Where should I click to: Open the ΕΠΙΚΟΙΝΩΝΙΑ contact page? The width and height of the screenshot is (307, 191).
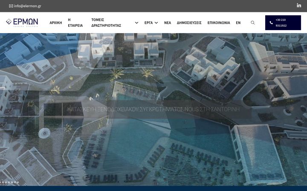point(219,22)
